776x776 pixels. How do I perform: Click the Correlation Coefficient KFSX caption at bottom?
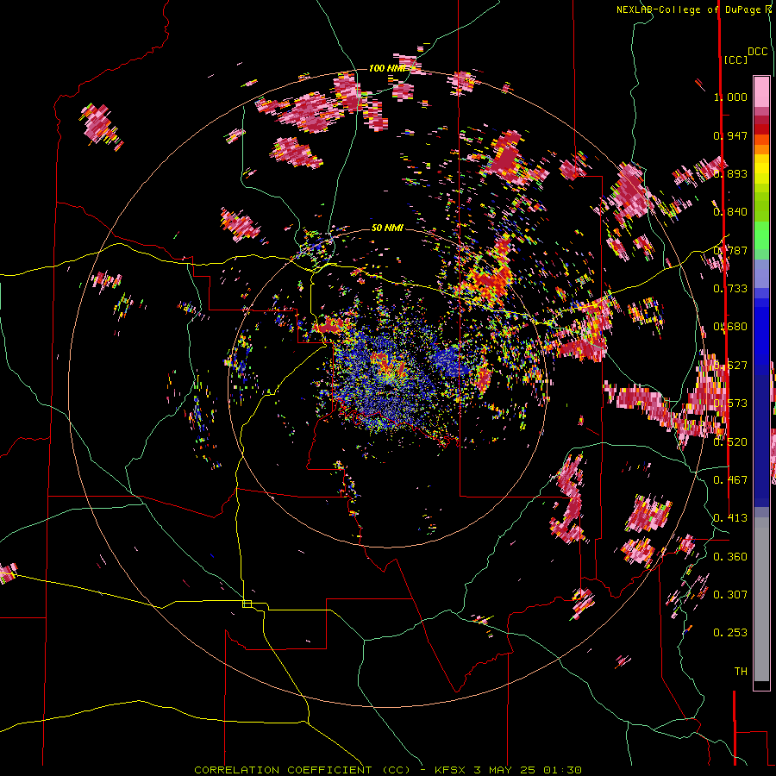[x=387, y=770]
